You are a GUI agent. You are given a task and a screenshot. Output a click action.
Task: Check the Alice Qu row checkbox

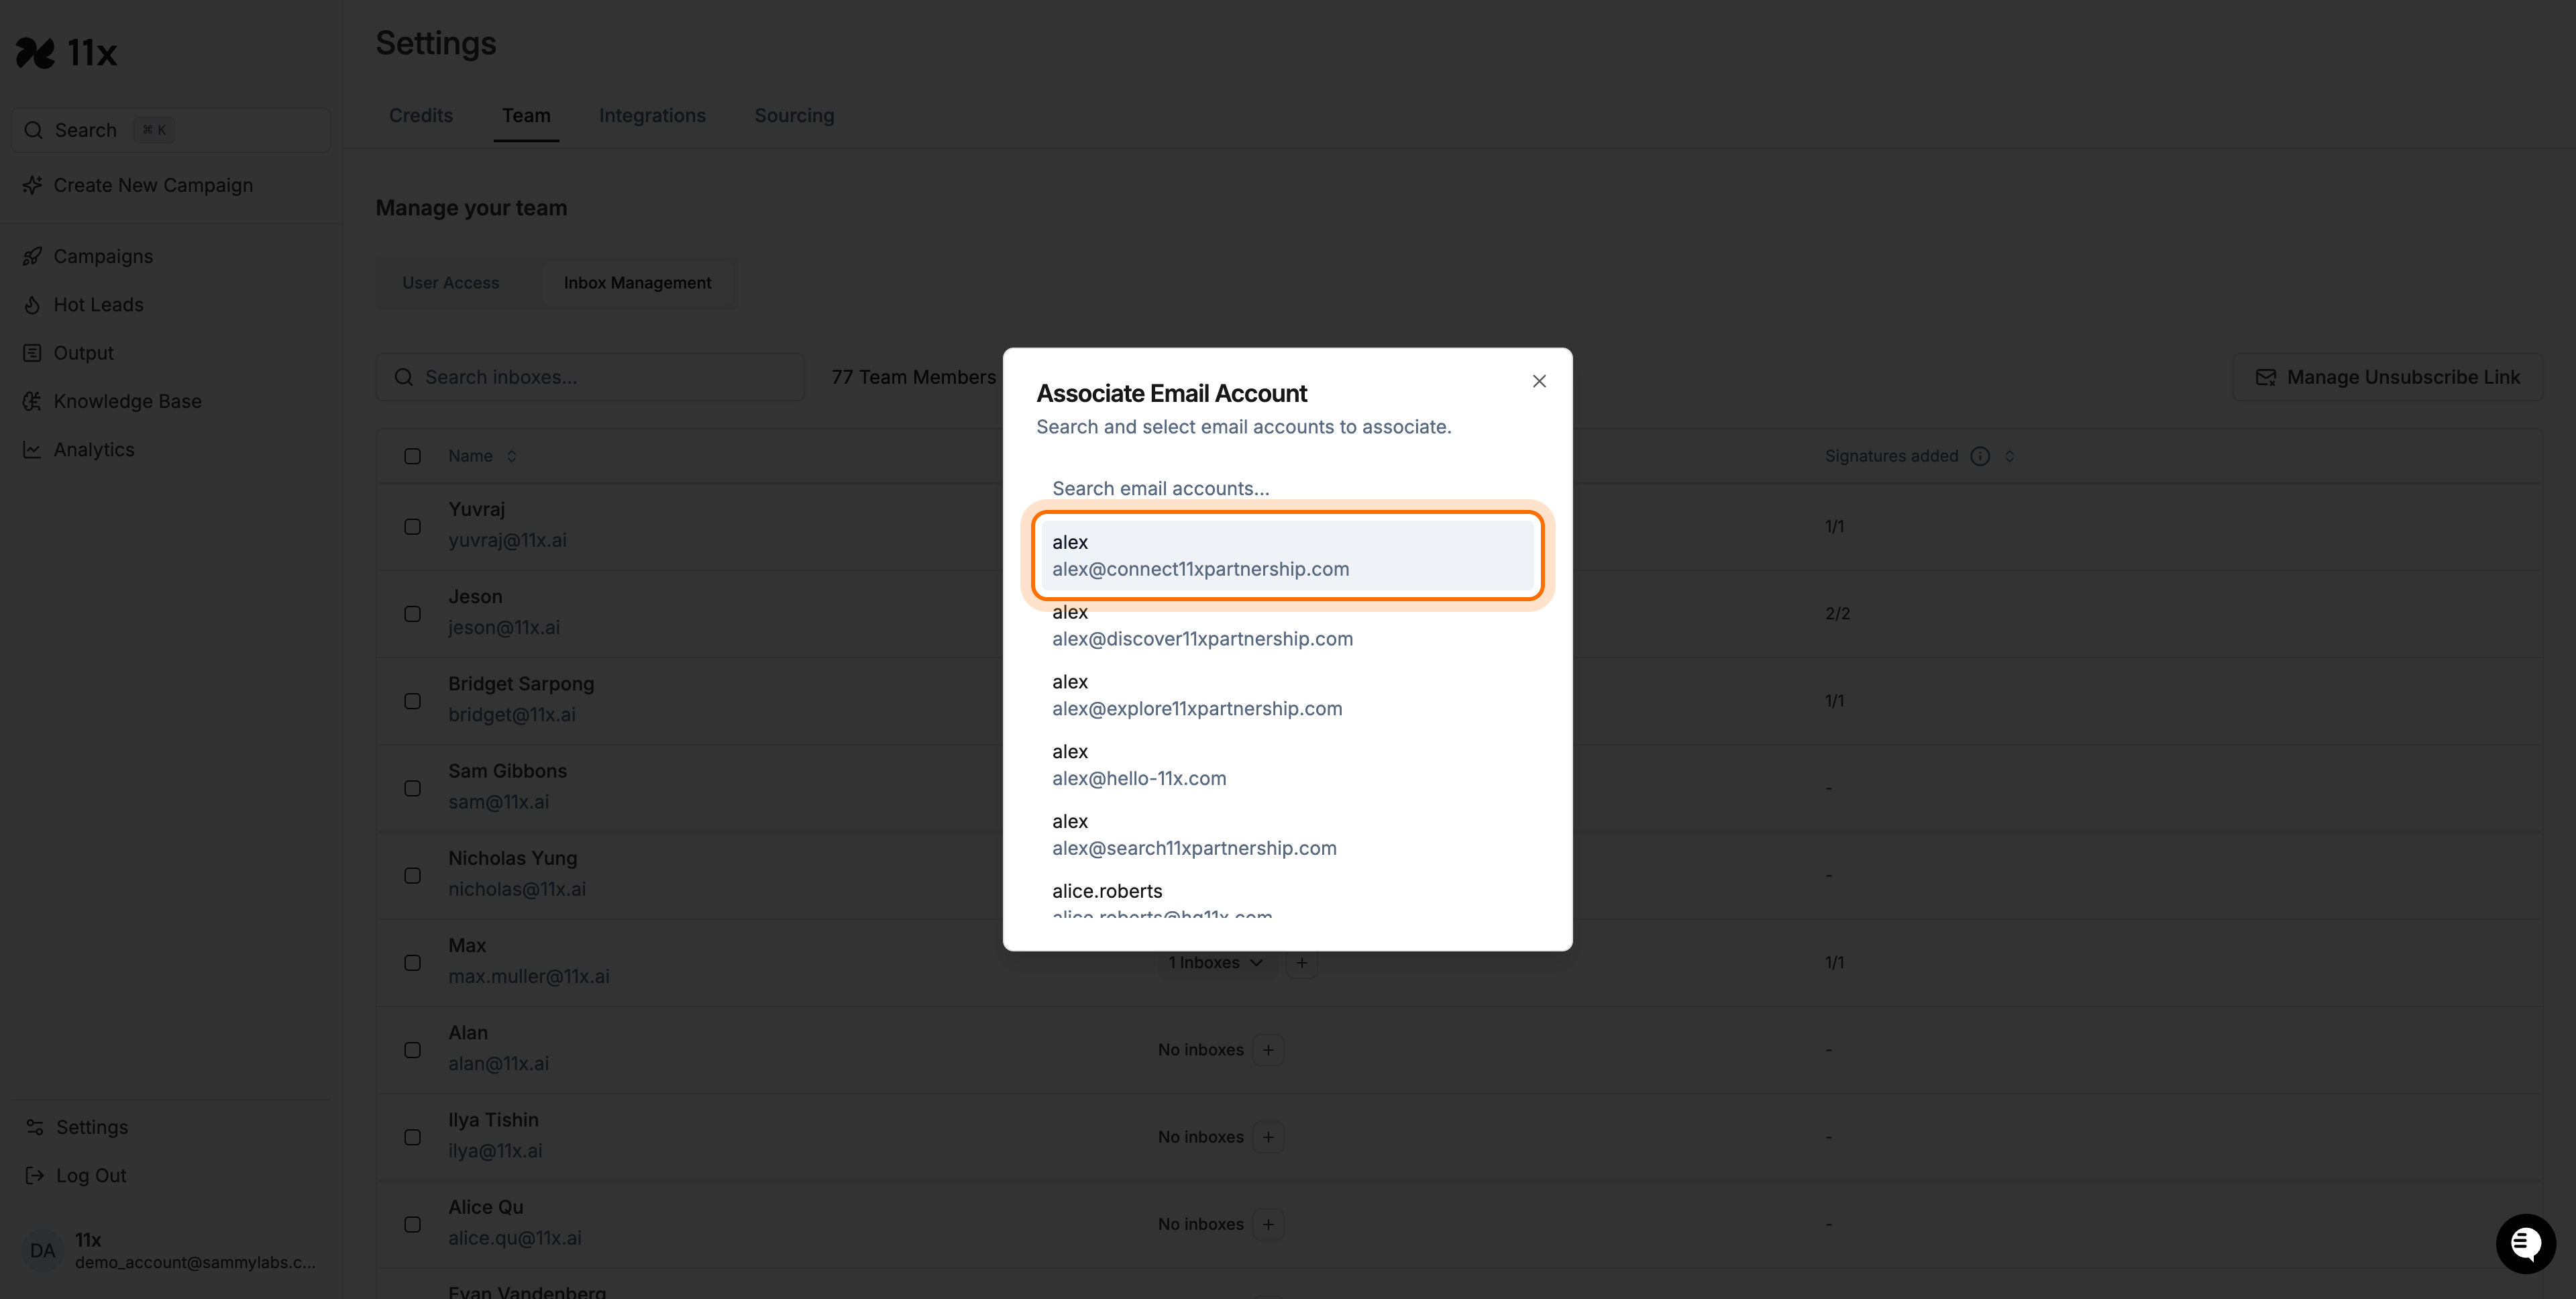point(412,1224)
